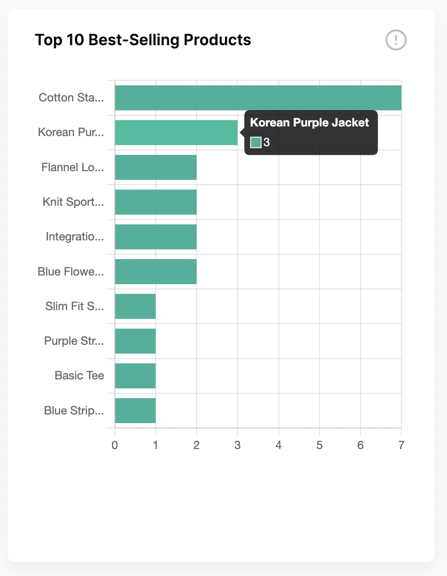Click the Cotton Sta... bar

[258, 98]
